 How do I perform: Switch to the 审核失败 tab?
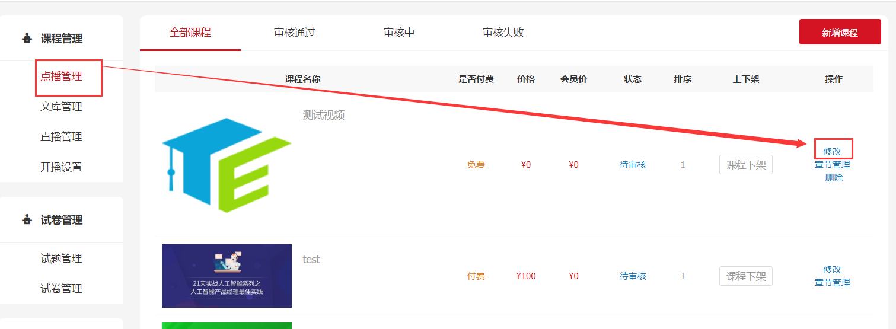pos(503,33)
